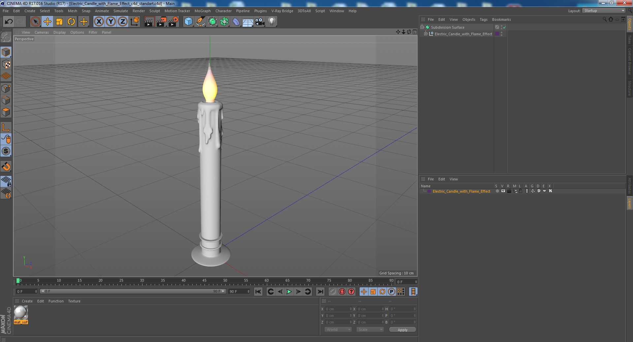Go to start of animation
Viewport: 633px width, 342px height.
tap(258, 292)
